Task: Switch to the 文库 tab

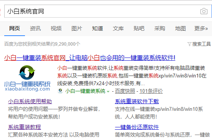Action: point(118,28)
